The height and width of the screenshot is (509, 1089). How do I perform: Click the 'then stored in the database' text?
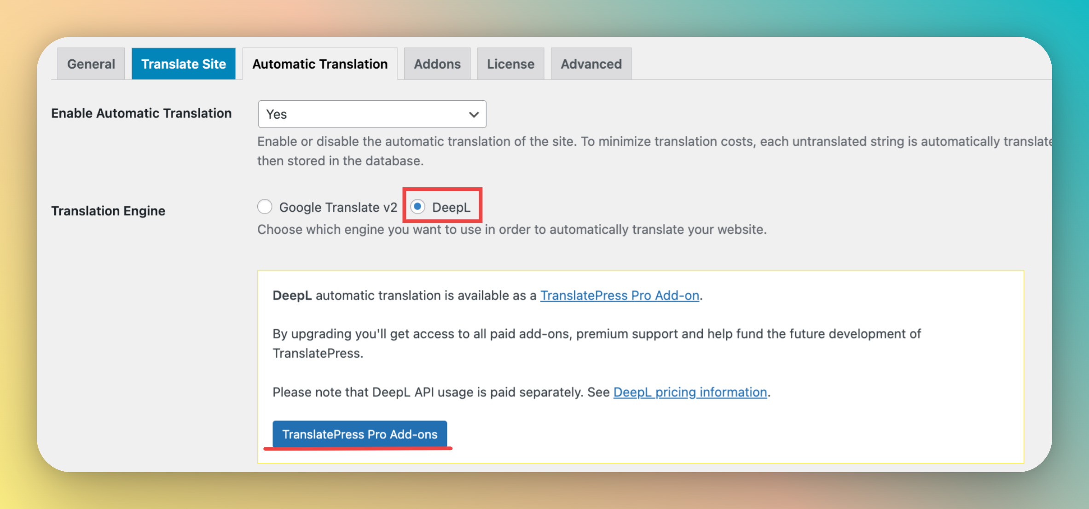pos(340,161)
